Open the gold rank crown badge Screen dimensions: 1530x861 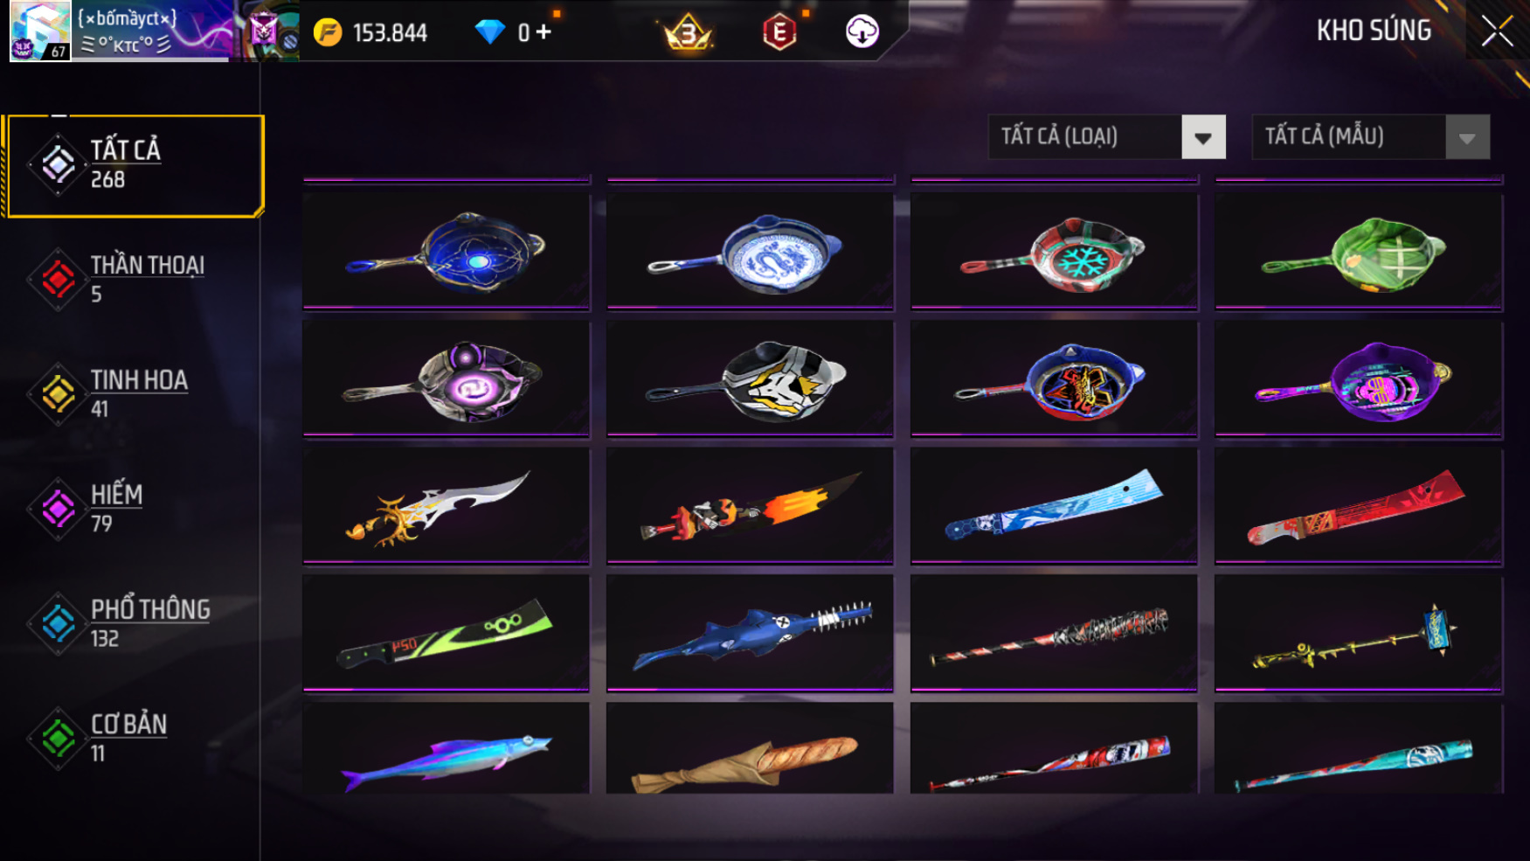click(689, 32)
